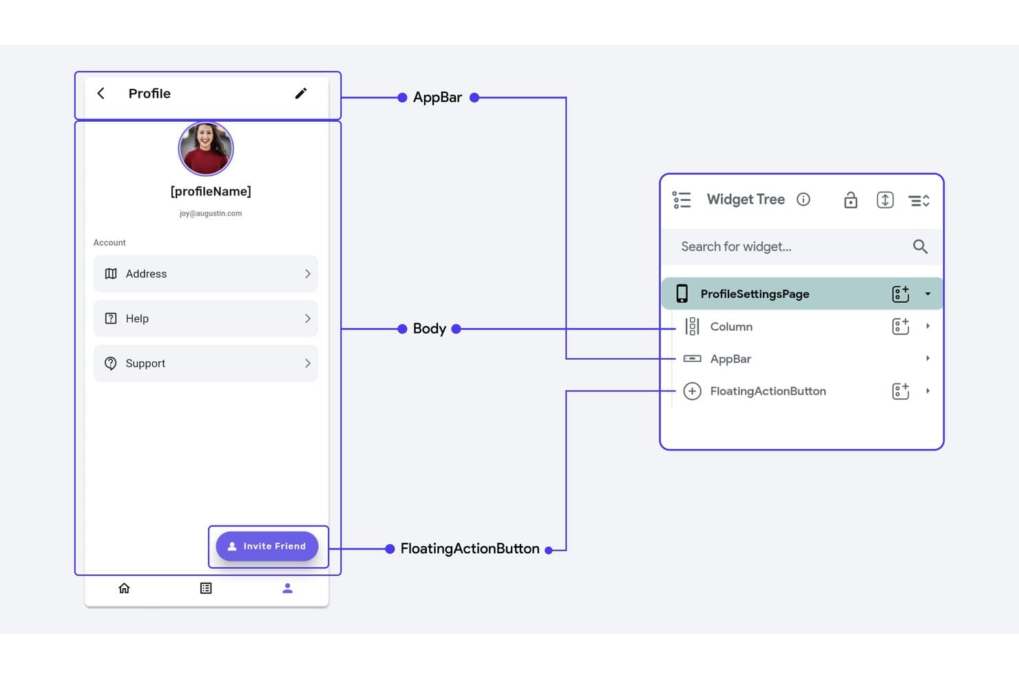Select ProfileSettingsPage in widget tree

click(x=801, y=294)
